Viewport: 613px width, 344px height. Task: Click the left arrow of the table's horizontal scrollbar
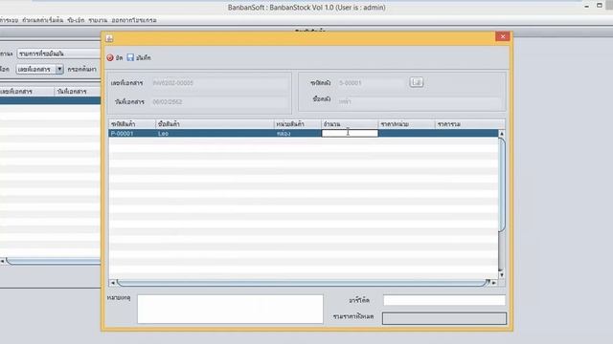tap(113, 283)
